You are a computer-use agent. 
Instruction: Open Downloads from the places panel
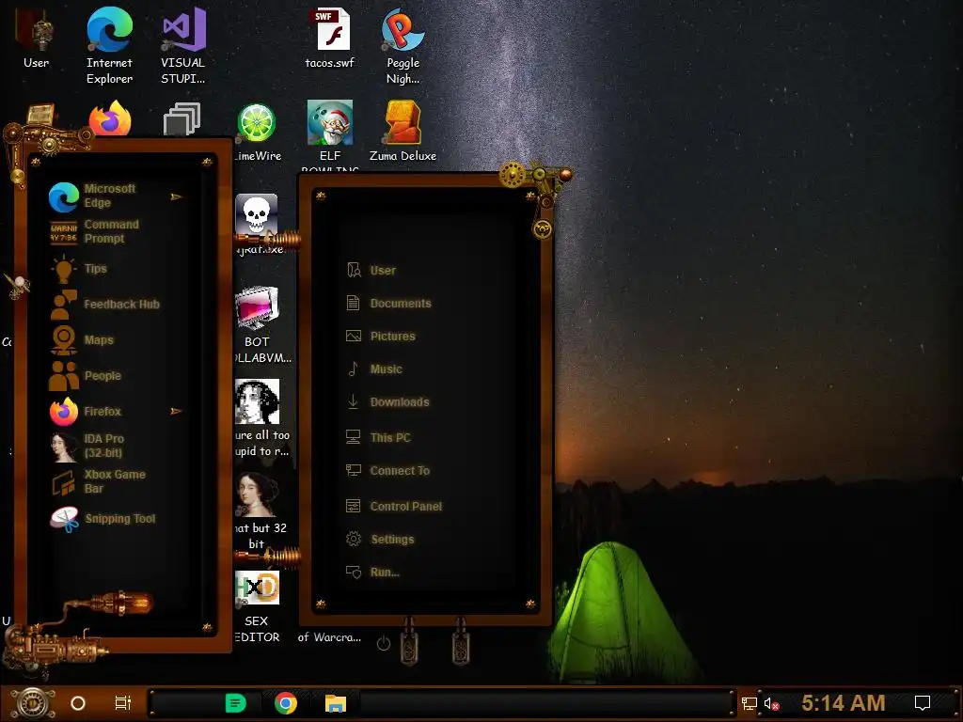pyautogui.click(x=387, y=402)
